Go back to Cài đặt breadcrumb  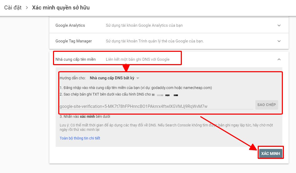tap(13, 8)
